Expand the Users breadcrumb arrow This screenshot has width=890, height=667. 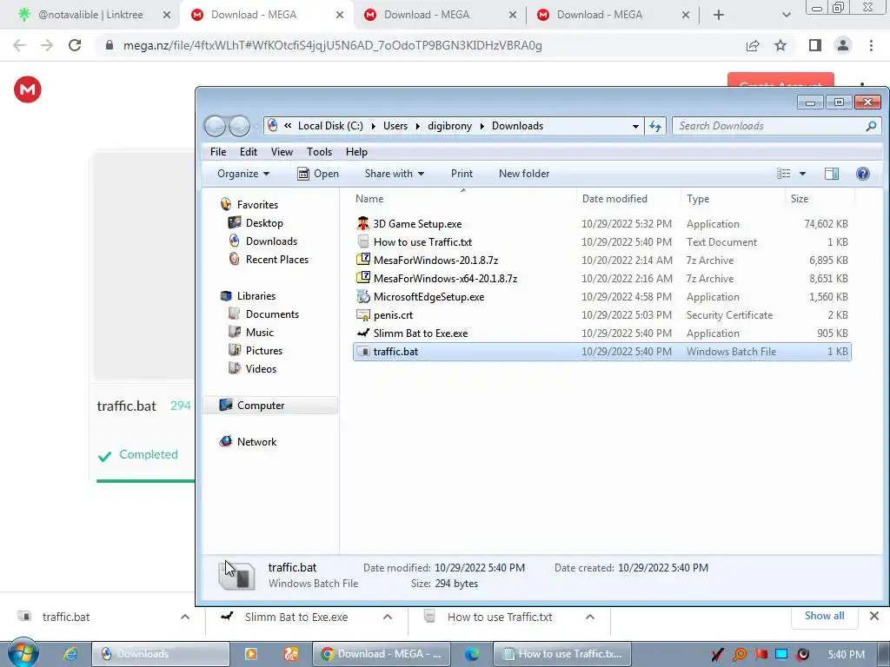(418, 126)
